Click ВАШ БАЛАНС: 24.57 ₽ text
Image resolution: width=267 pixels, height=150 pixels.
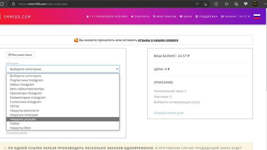click(x=171, y=56)
